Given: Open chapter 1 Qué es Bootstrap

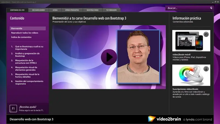Looking at the screenshot, I should tap(27, 48).
